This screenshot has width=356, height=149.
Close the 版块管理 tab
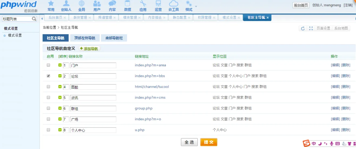90,18
